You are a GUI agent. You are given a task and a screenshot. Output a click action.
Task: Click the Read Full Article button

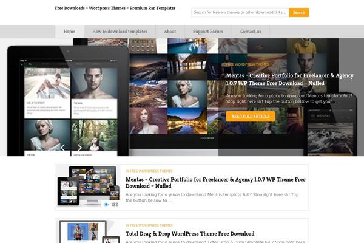click(x=251, y=116)
